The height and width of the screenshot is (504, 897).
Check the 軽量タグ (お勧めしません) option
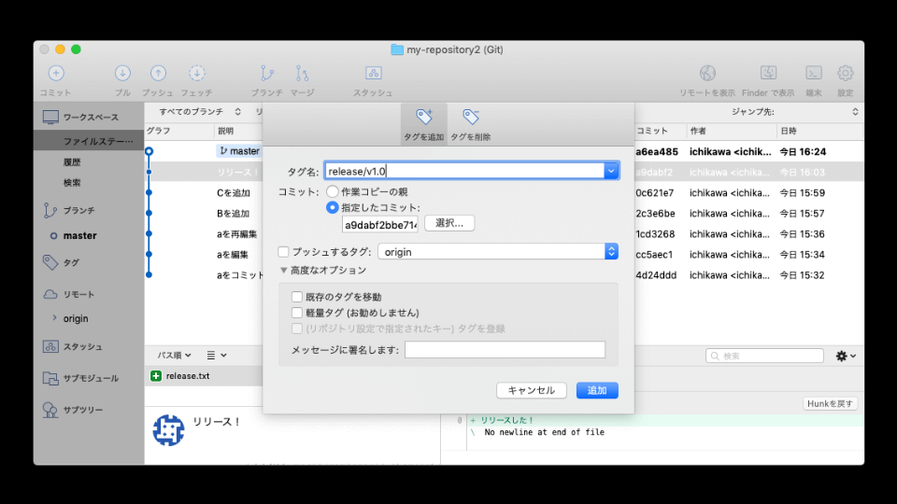click(x=297, y=313)
